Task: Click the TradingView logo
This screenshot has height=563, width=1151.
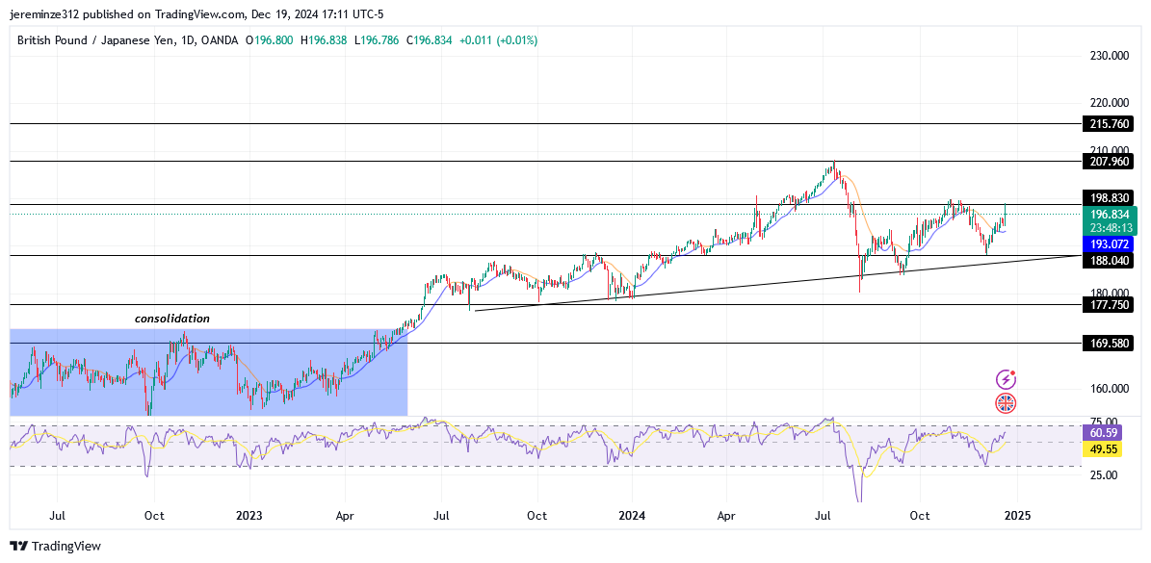Action: tap(55, 546)
